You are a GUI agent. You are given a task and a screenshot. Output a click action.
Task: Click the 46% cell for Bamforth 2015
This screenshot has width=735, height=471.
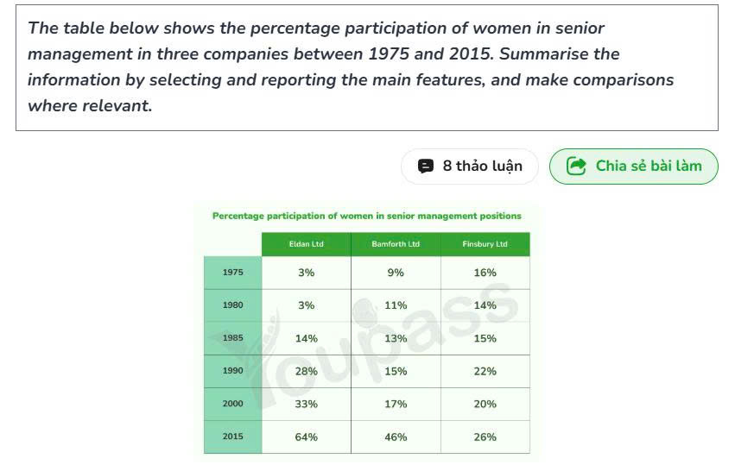coord(396,436)
